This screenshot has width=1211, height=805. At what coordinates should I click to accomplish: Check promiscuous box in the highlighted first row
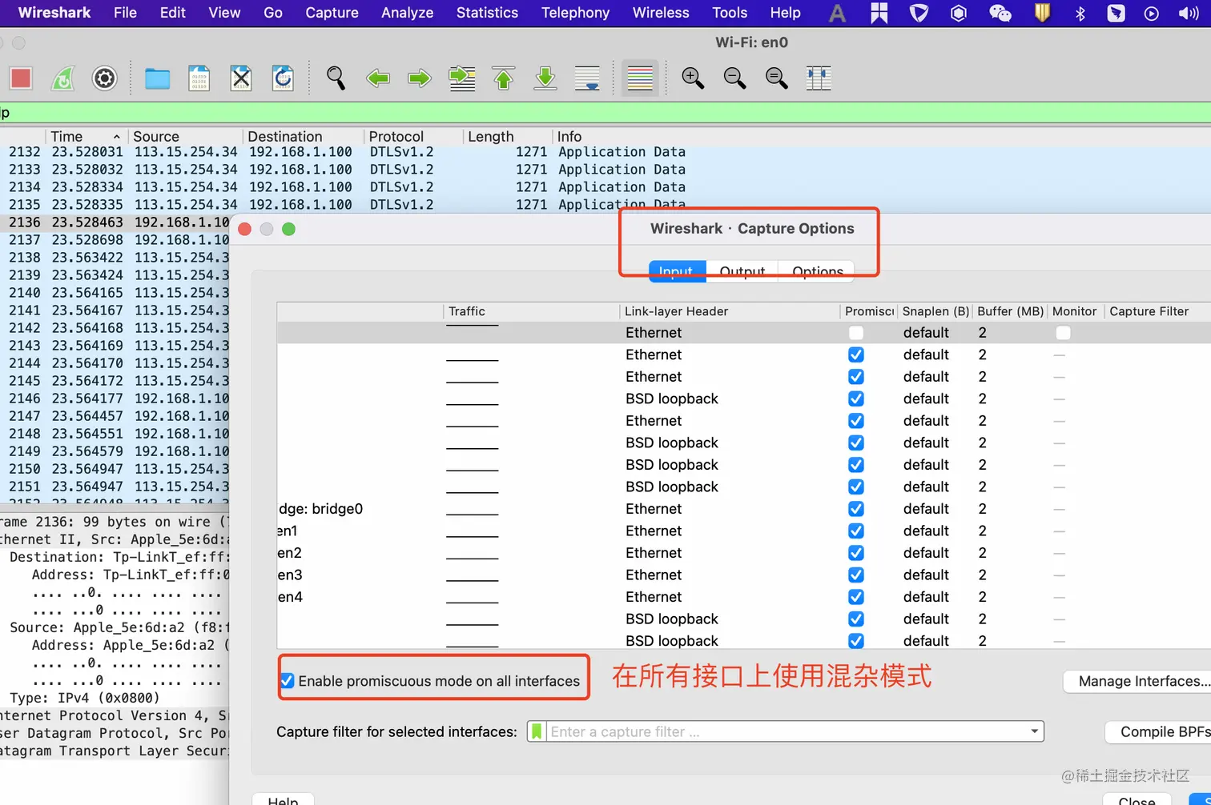pos(856,333)
